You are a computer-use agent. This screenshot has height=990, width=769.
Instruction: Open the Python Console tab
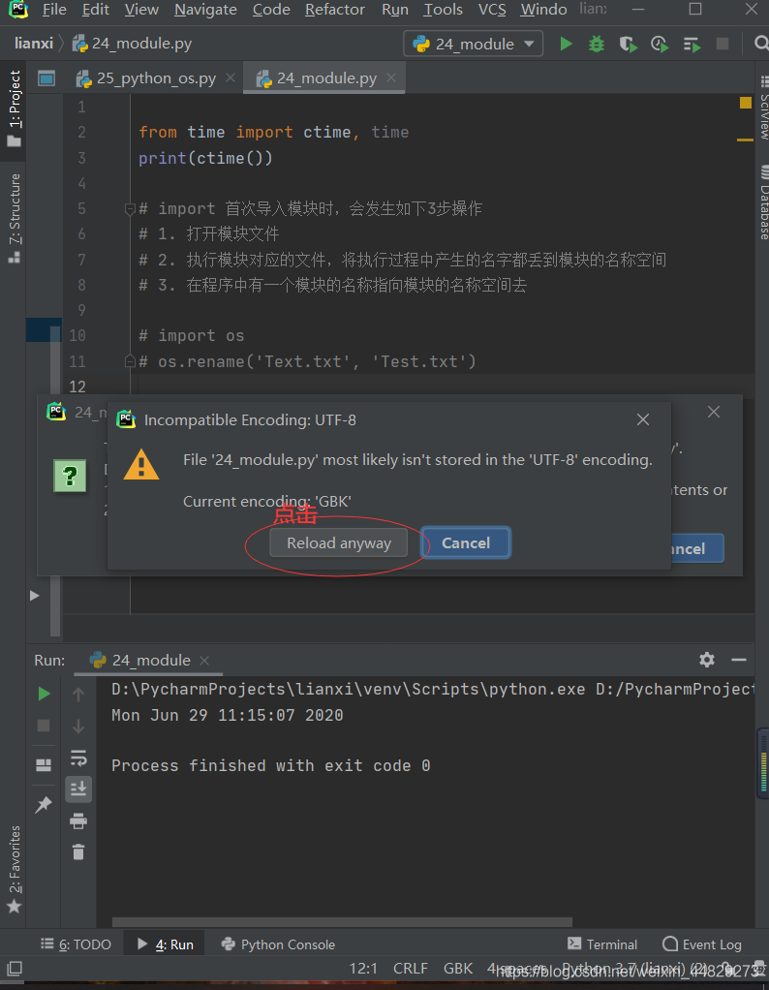point(278,944)
